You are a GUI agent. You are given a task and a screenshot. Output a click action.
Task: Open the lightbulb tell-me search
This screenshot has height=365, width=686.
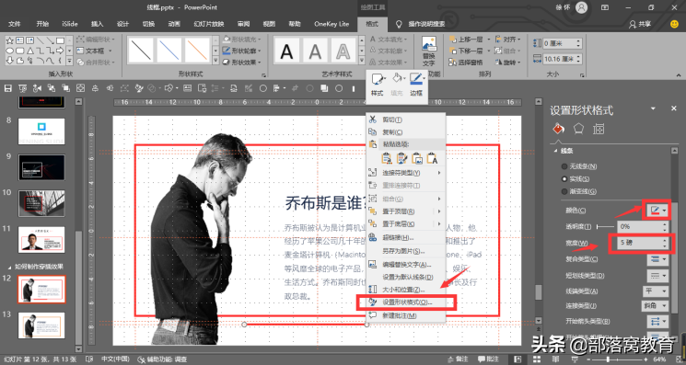click(399, 24)
